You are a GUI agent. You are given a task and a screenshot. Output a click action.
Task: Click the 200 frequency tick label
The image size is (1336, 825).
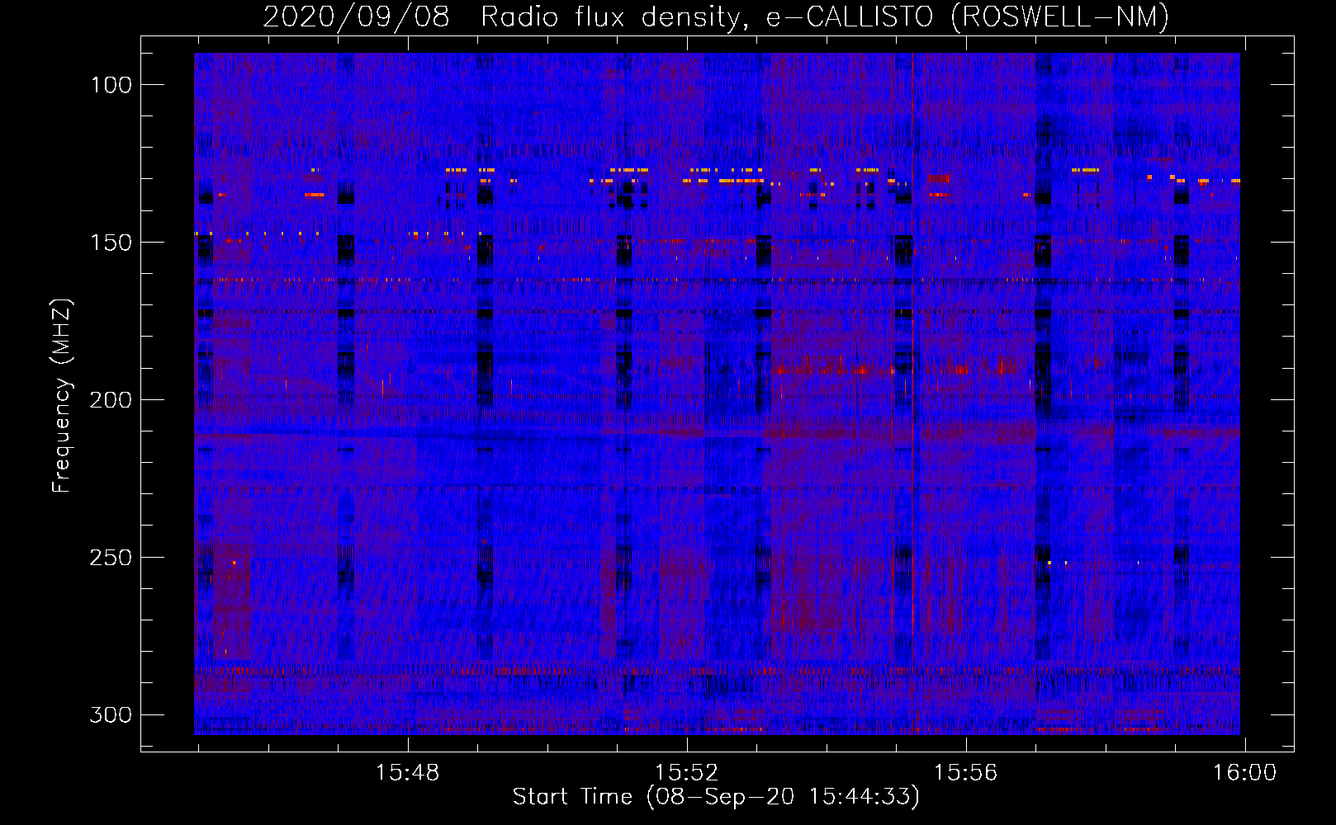click(x=111, y=400)
